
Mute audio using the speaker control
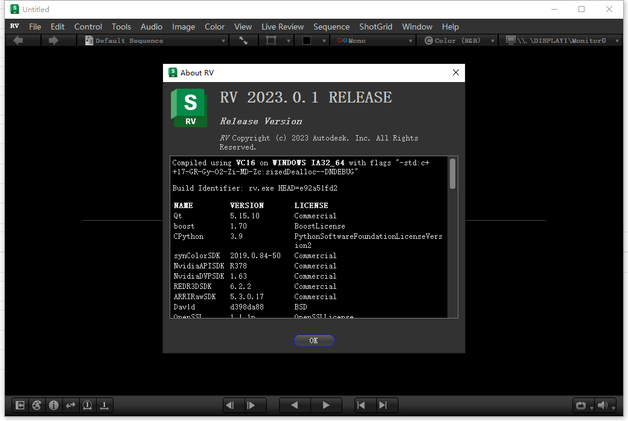[603, 405]
